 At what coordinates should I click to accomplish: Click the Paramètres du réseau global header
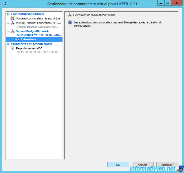pyautogui.click(x=32, y=44)
